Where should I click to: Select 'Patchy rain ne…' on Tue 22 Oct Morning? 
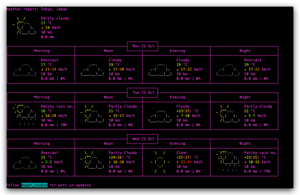(x=58, y=107)
